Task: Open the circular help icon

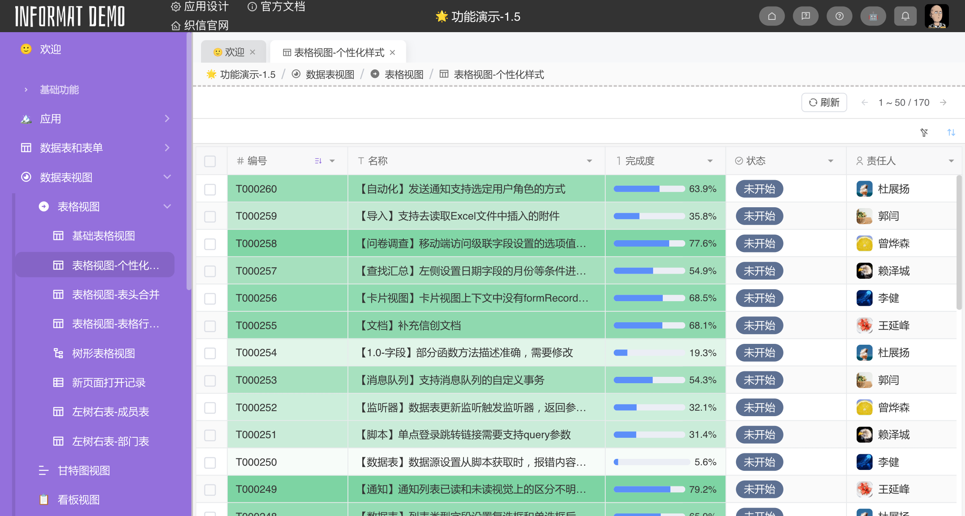Action: pos(839,16)
